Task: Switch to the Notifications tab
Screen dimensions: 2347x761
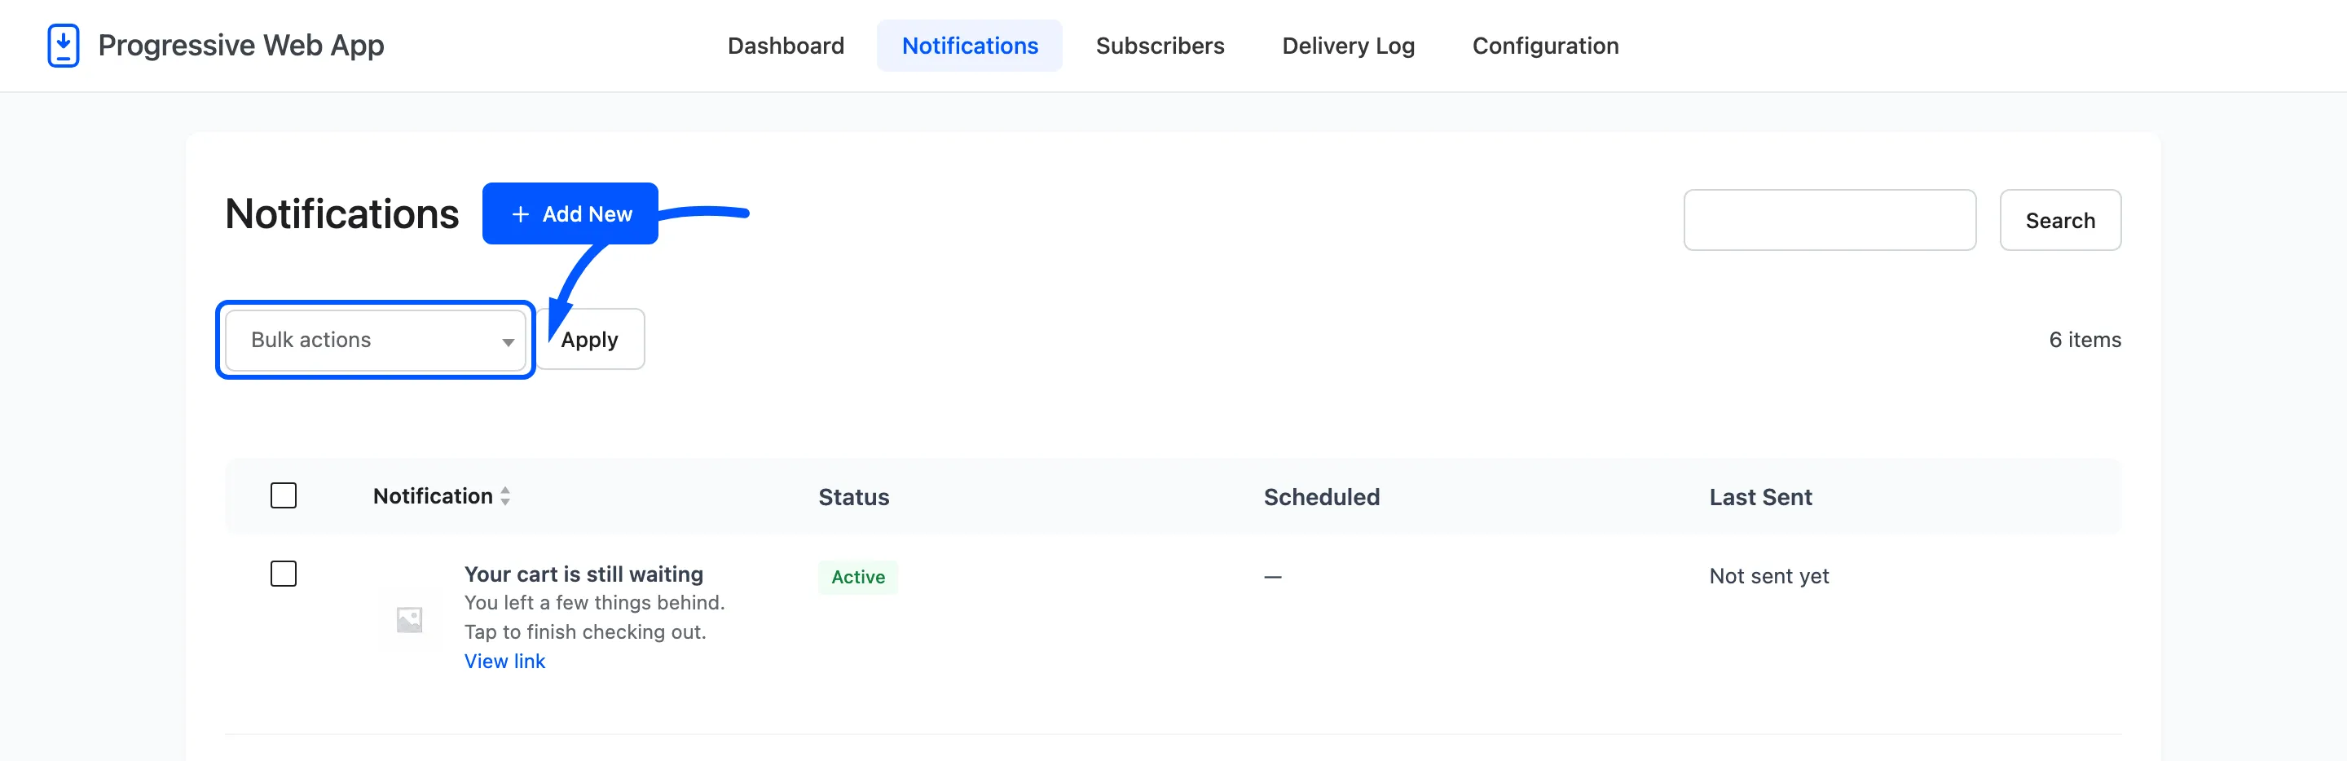Action: (x=970, y=46)
